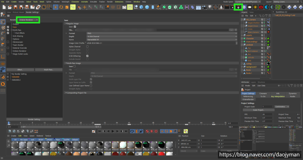Click Go to End of animation
The height and width of the screenshot is (160, 303).
(x=126, y=131)
